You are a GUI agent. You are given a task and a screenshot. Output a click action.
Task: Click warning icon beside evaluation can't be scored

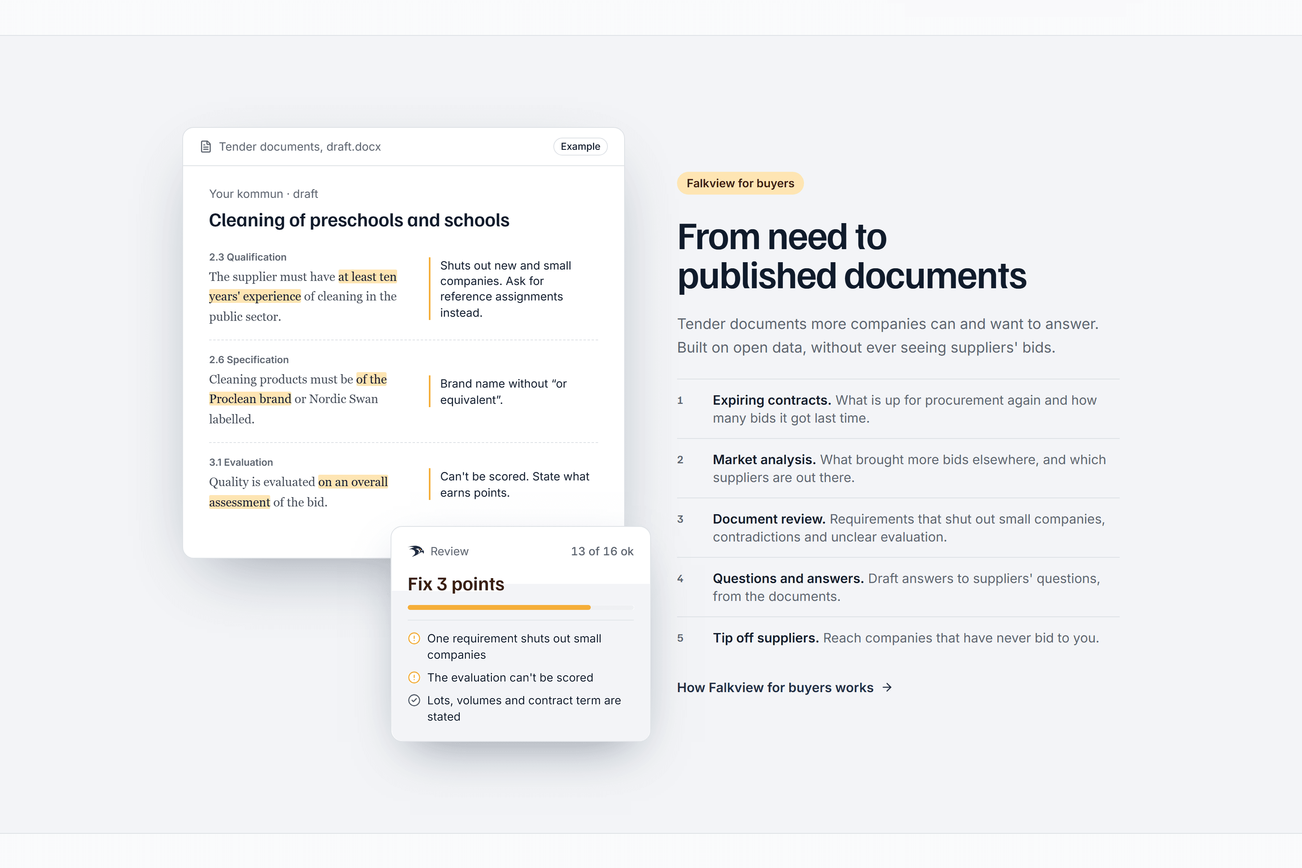click(414, 677)
